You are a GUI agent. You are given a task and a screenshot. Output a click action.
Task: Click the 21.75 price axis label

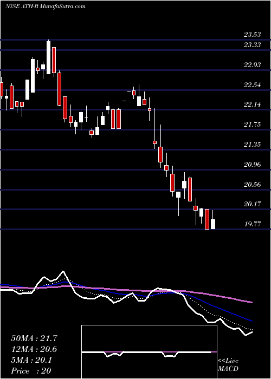[x=253, y=125]
